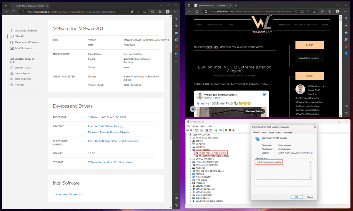Click Intel page address bar URL

71,12
